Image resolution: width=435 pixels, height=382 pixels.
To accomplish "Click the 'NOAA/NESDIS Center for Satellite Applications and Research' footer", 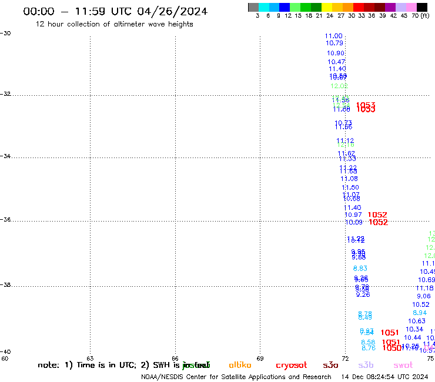I will [x=236, y=377].
